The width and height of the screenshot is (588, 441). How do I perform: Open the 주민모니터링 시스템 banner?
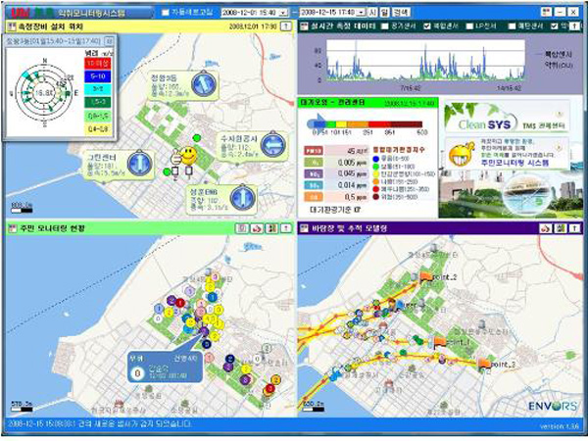[x=507, y=154]
